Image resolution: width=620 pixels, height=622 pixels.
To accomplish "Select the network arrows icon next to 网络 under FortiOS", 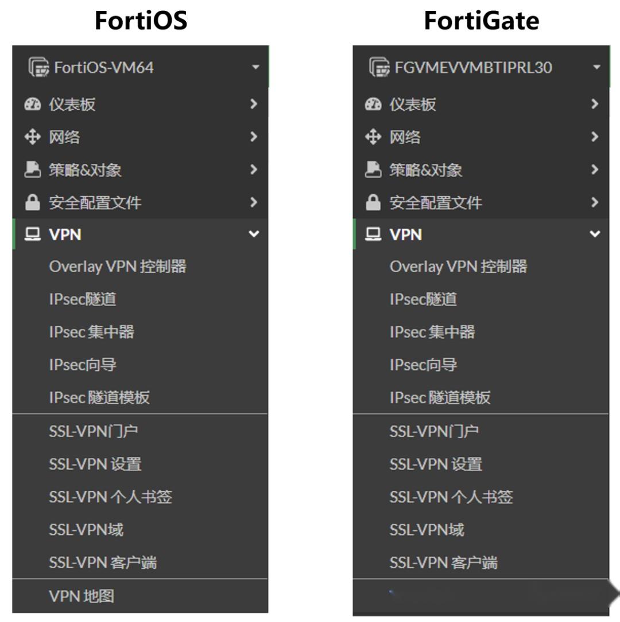I will pyautogui.click(x=33, y=136).
